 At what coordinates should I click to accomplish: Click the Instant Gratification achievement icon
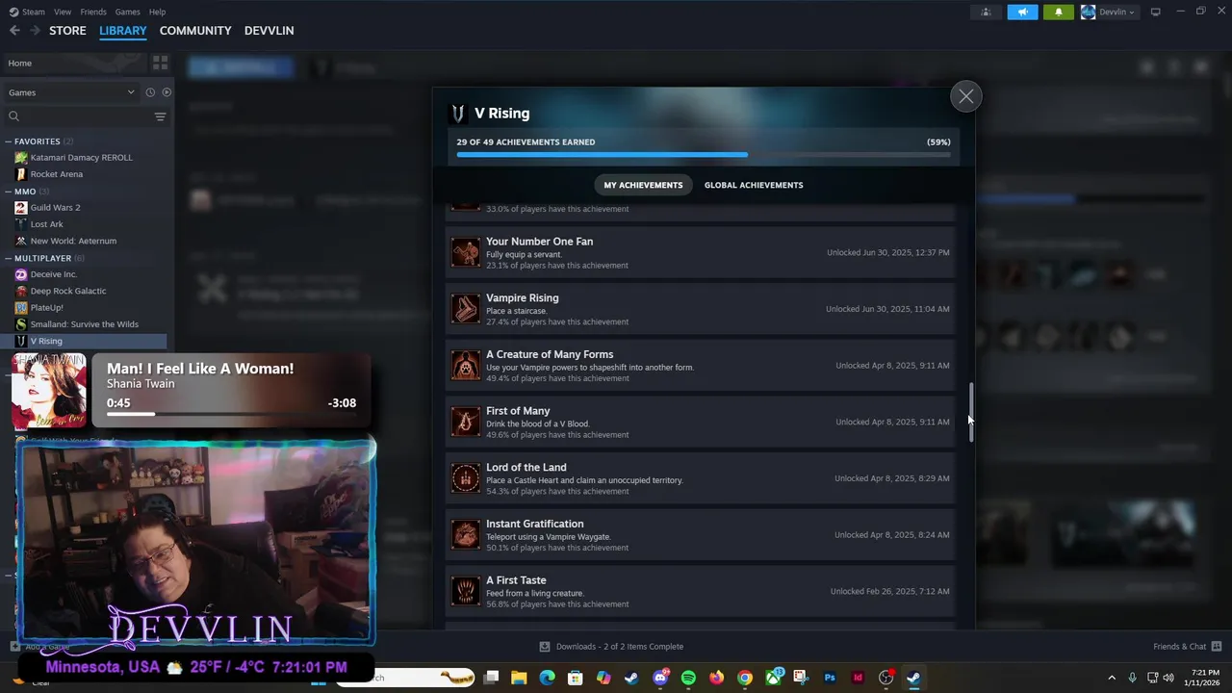click(466, 535)
